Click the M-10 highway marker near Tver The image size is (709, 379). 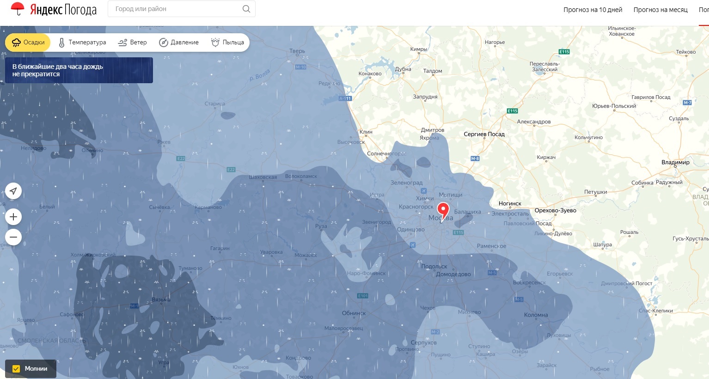[x=300, y=67]
